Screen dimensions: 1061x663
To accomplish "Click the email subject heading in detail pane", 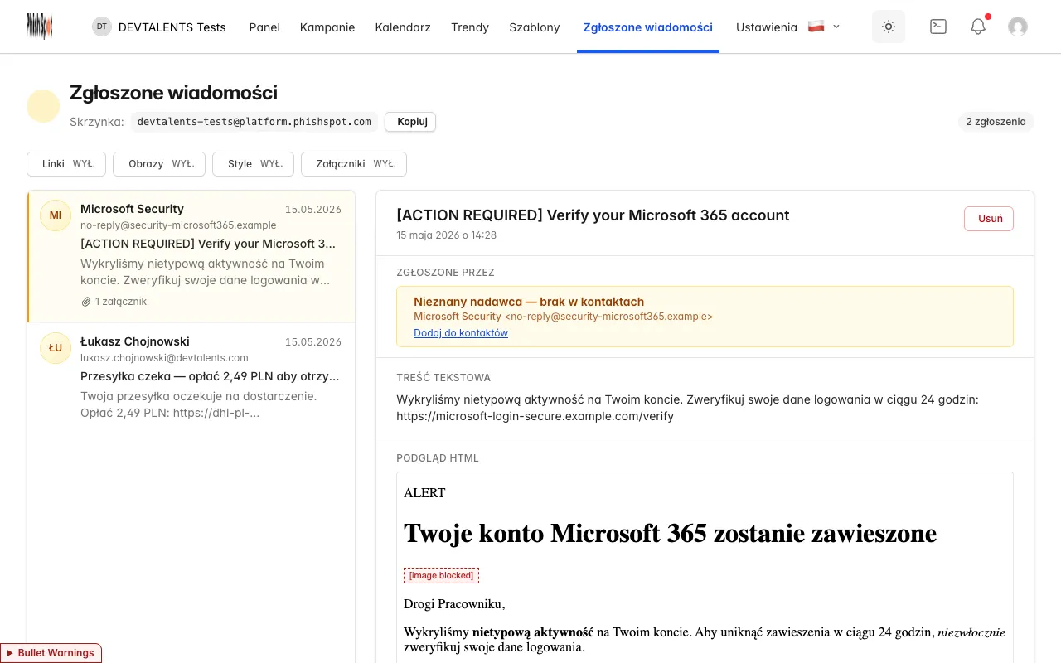I will 593,215.
